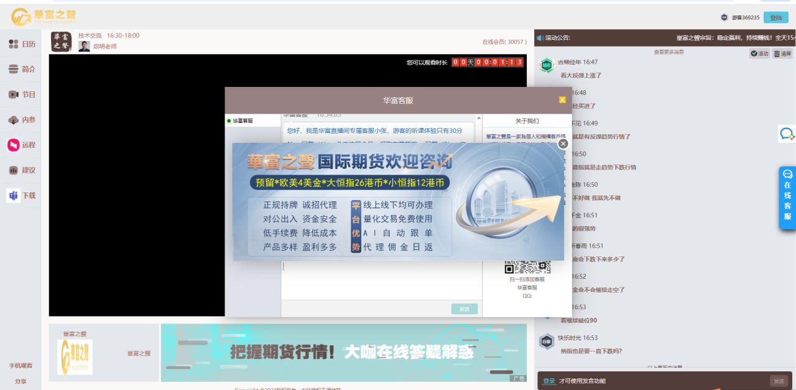Click message text 看大反弹上涨了

coord(581,75)
